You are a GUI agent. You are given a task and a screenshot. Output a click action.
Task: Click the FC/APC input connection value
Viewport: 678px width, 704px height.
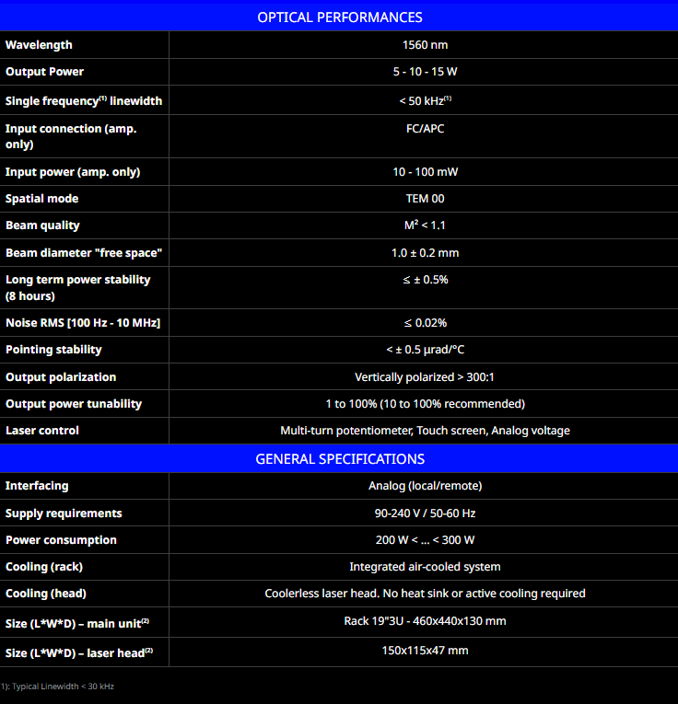[x=425, y=129]
